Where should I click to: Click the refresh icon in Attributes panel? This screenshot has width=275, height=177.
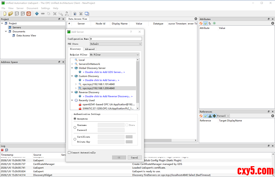pos(201,23)
